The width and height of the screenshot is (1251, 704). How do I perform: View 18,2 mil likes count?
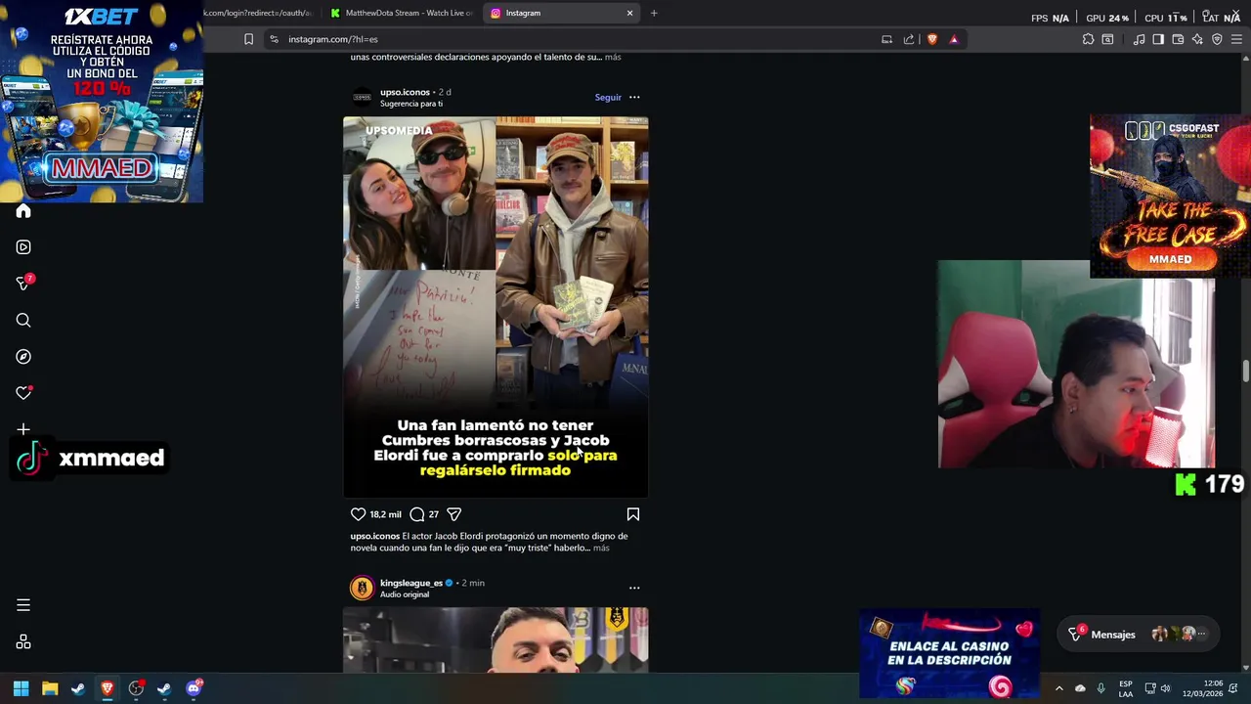pyautogui.click(x=385, y=514)
